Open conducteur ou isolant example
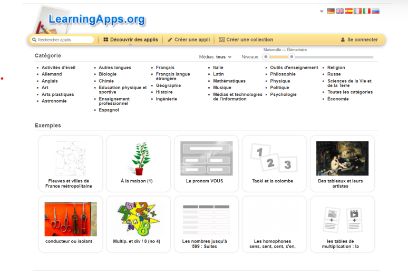This screenshot has height=274, width=408. (71, 224)
